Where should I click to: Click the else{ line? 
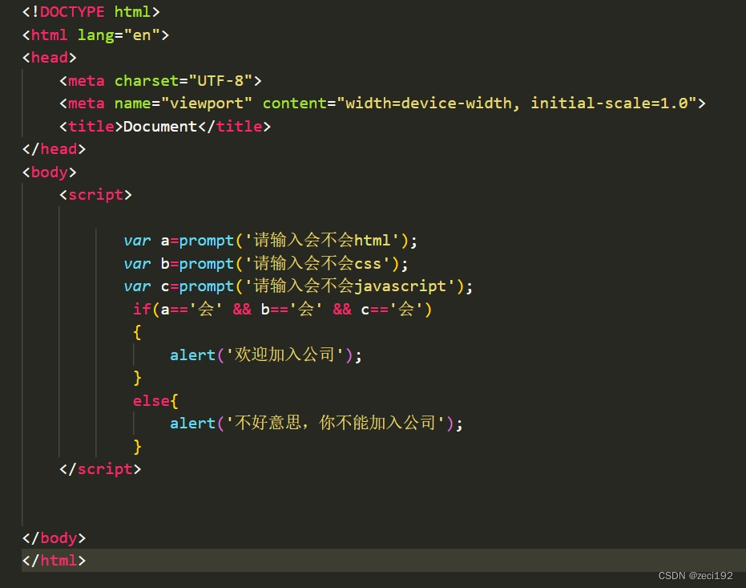(x=155, y=400)
